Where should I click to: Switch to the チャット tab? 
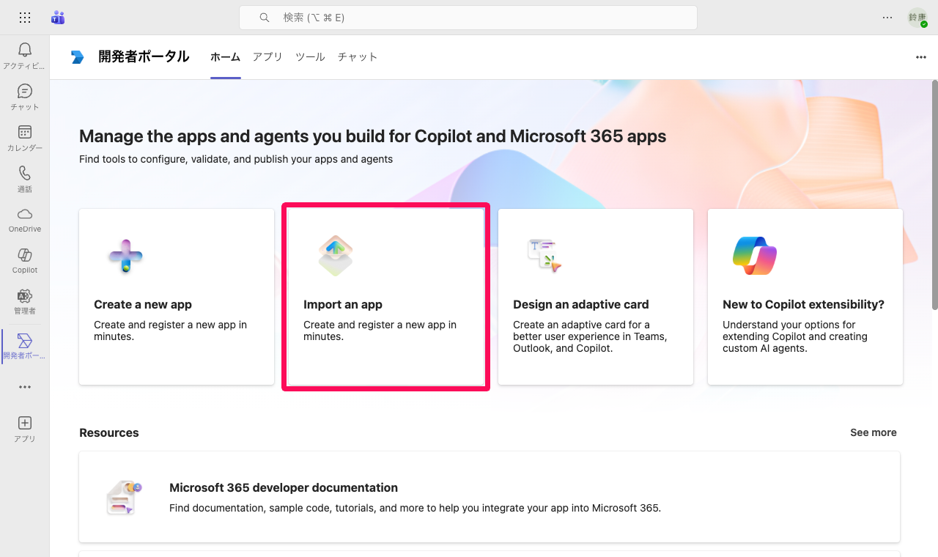(x=358, y=57)
